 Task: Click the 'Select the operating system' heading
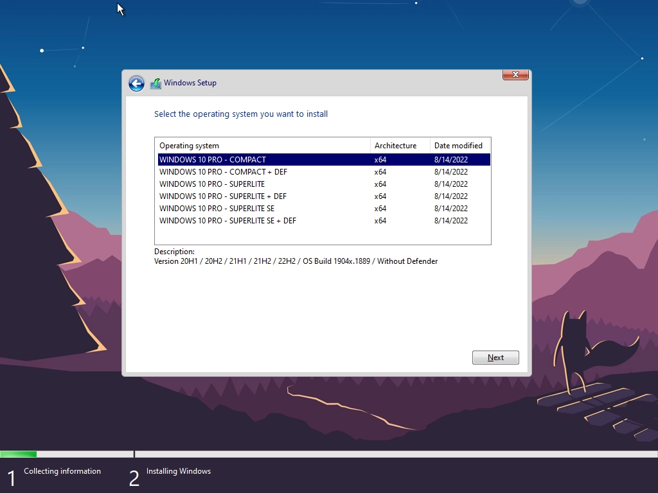click(241, 114)
